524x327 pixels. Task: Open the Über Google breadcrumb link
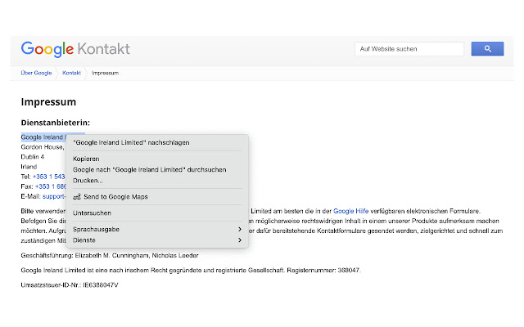[x=36, y=73]
